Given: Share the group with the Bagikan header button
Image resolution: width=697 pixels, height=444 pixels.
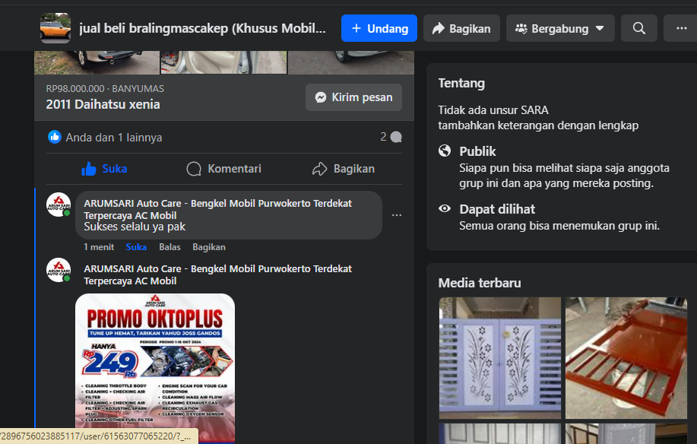Looking at the screenshot, I should [461, 28].
